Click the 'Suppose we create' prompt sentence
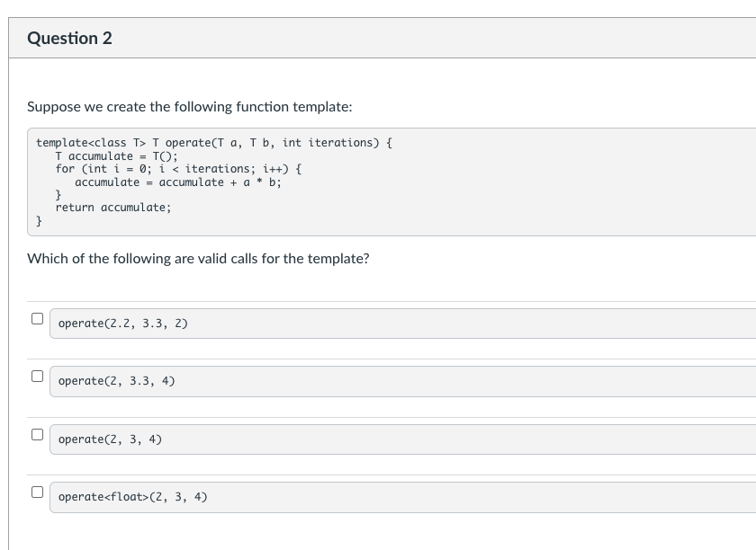The height and width of the screenshot is (550, 756). point(189,107)
